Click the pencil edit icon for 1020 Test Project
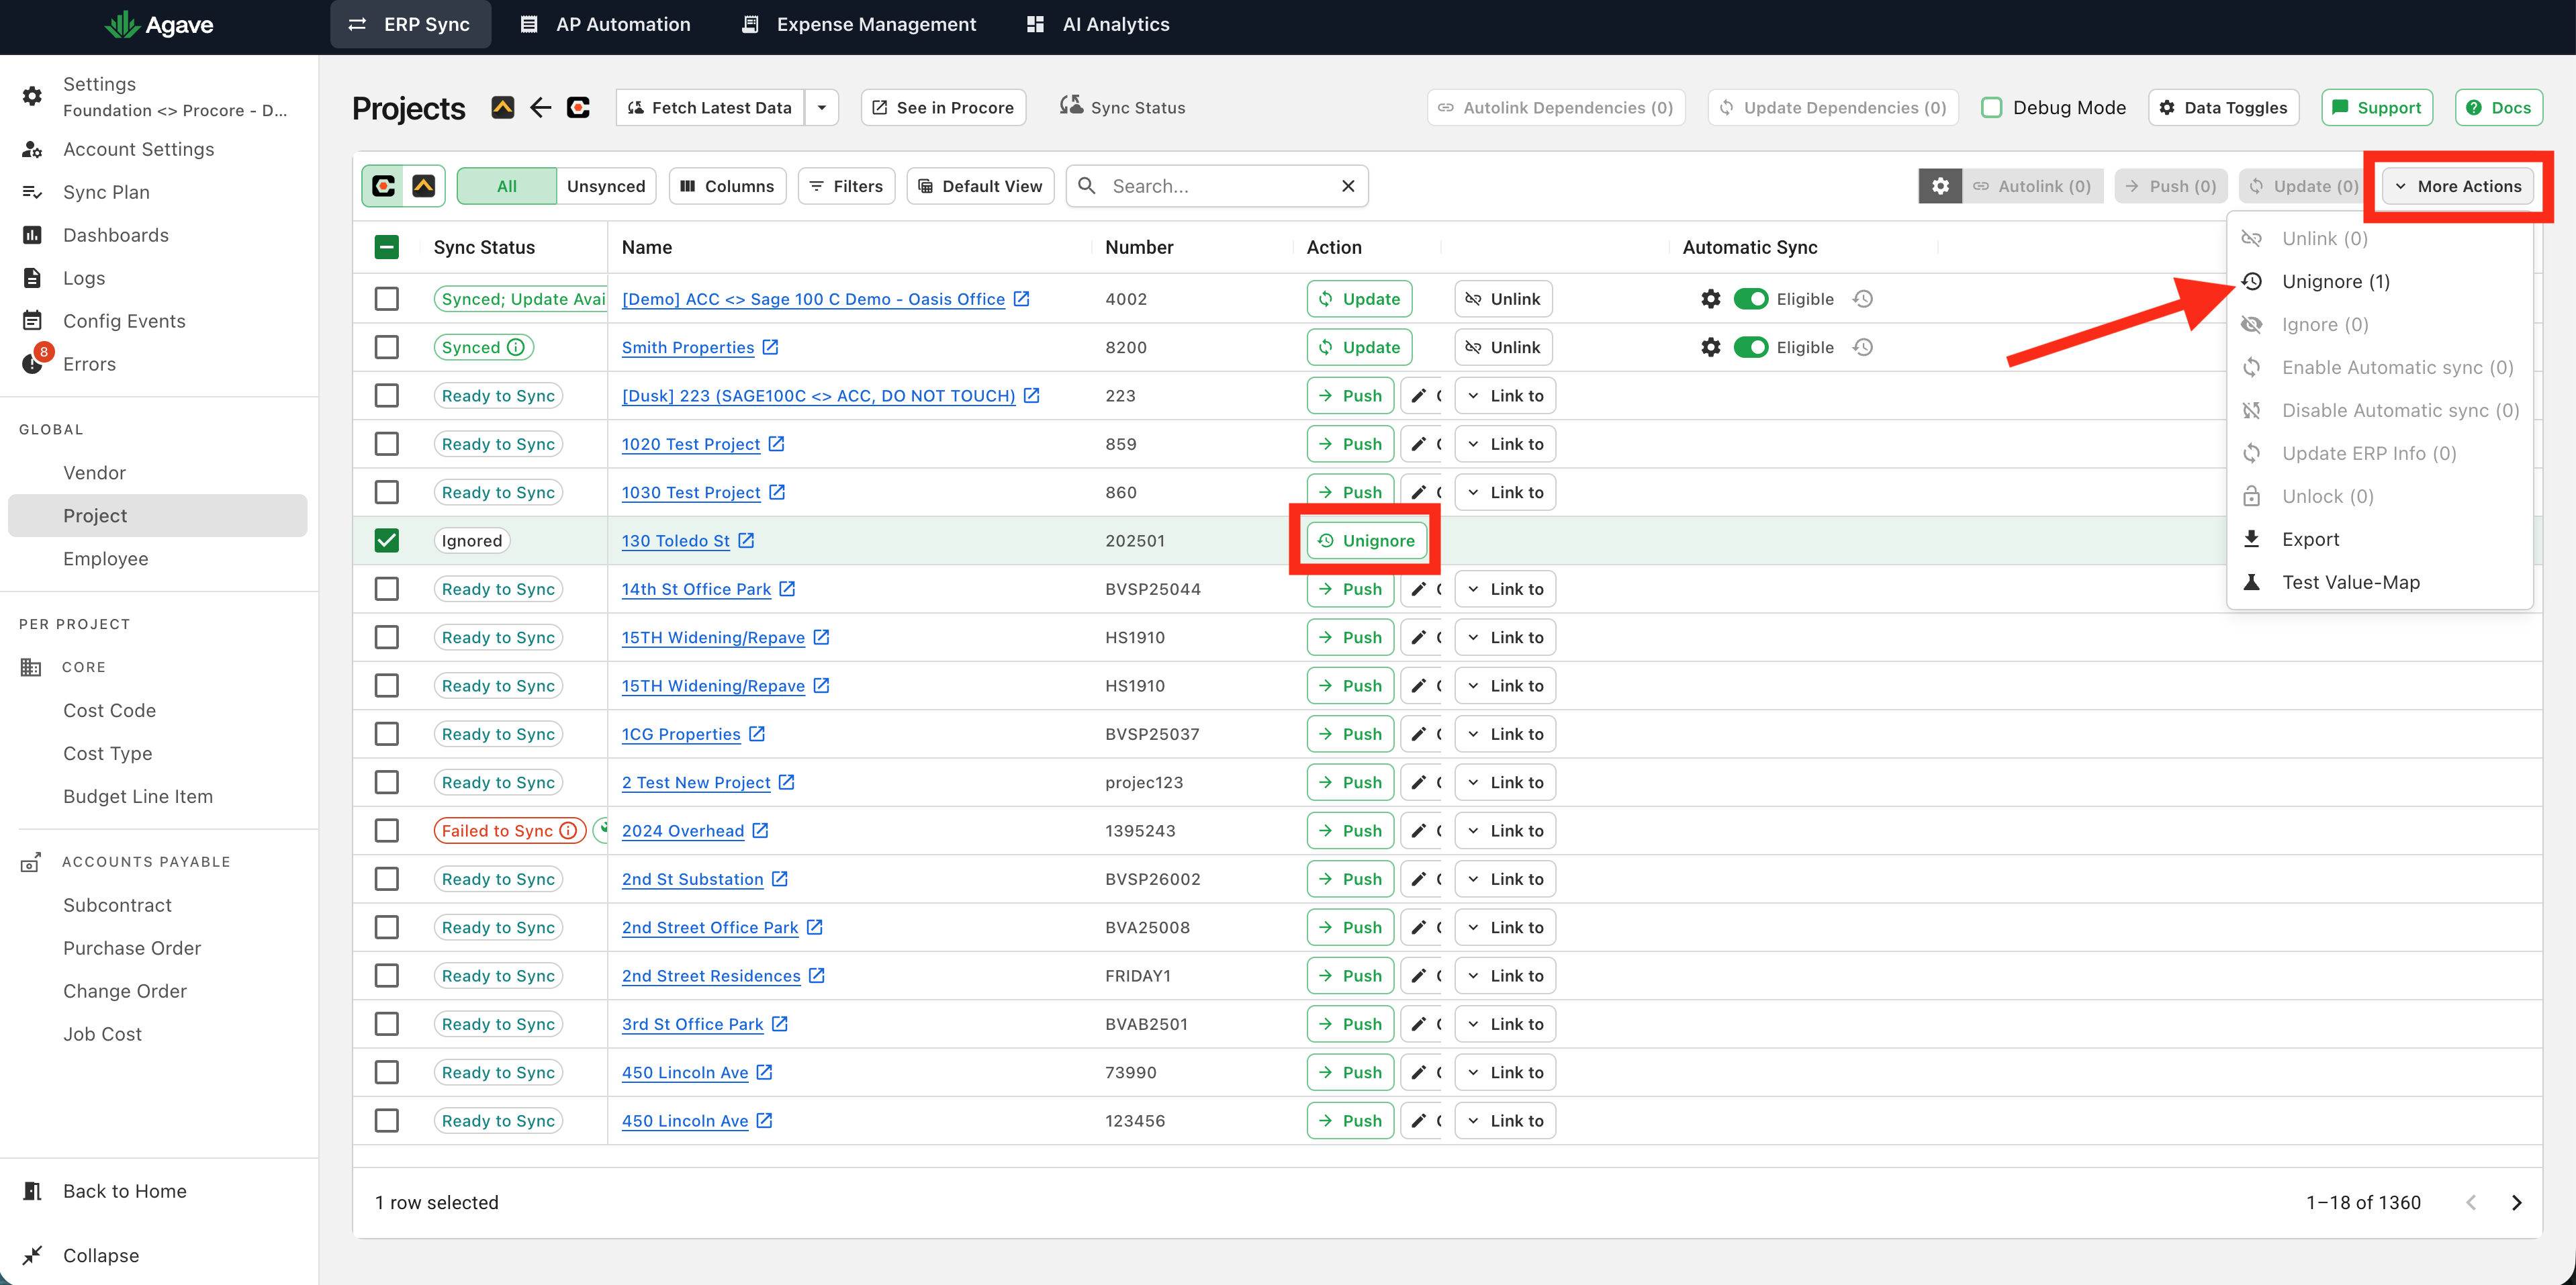 pos(1418,444)
